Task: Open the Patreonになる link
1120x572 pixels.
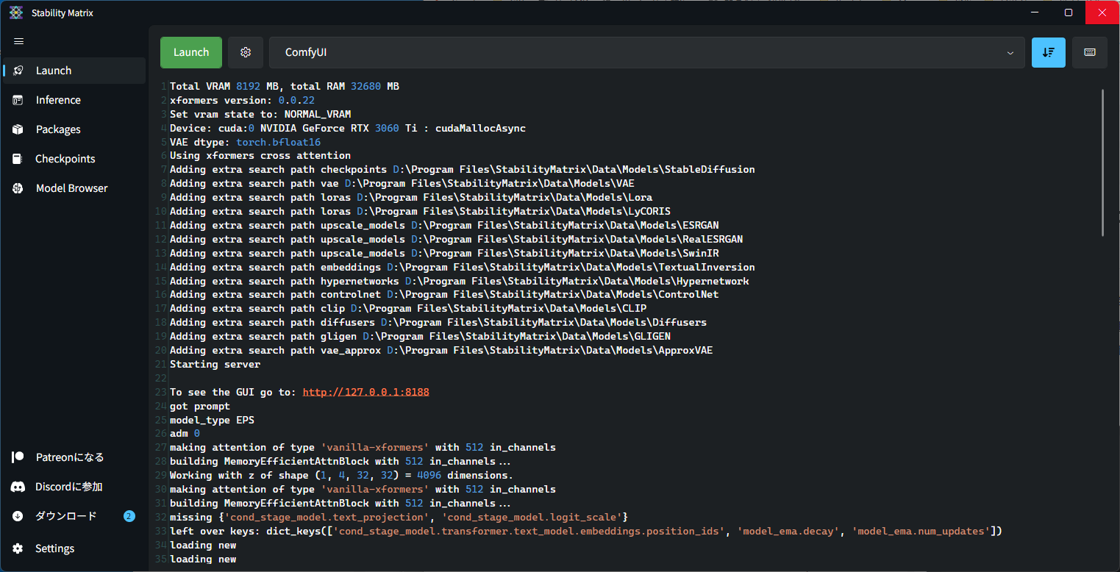Action: click(x=74, y=457)
